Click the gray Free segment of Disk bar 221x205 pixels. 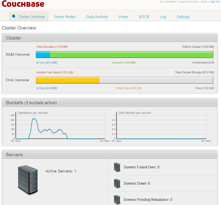pyautogui.click(x=156, y=80)
